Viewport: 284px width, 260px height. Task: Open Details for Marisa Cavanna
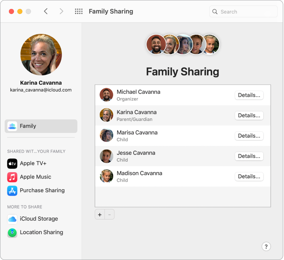[x=249, y=136]
